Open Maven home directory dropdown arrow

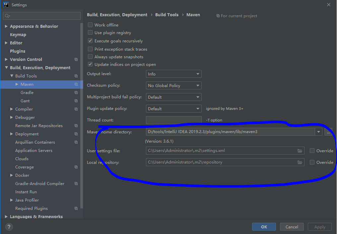pos(318,132)
